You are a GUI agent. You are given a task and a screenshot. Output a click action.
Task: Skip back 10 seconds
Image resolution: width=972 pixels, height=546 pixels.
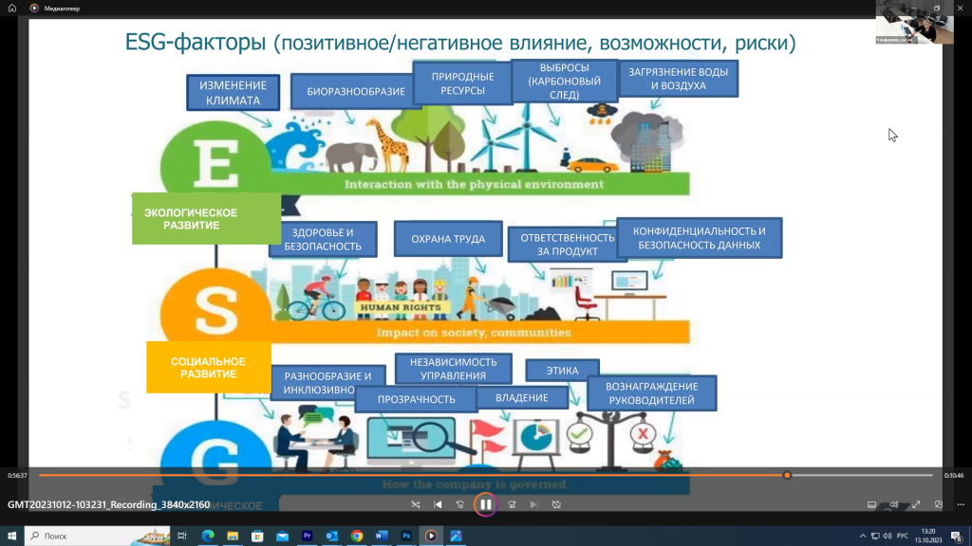460,504
